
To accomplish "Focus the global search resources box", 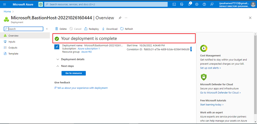I will (106, 4).
